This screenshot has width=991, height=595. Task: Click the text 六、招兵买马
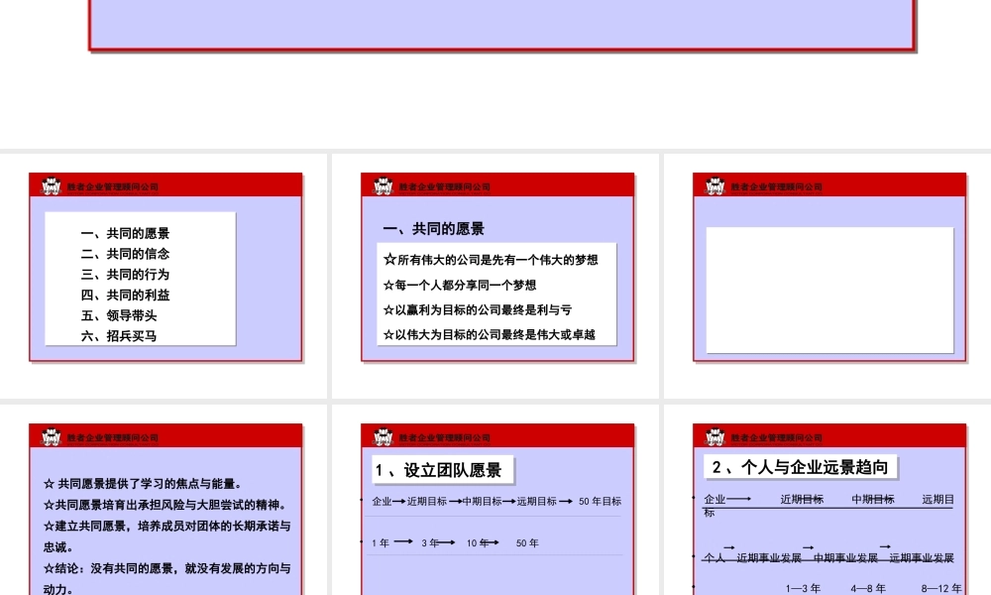point(119,336)
